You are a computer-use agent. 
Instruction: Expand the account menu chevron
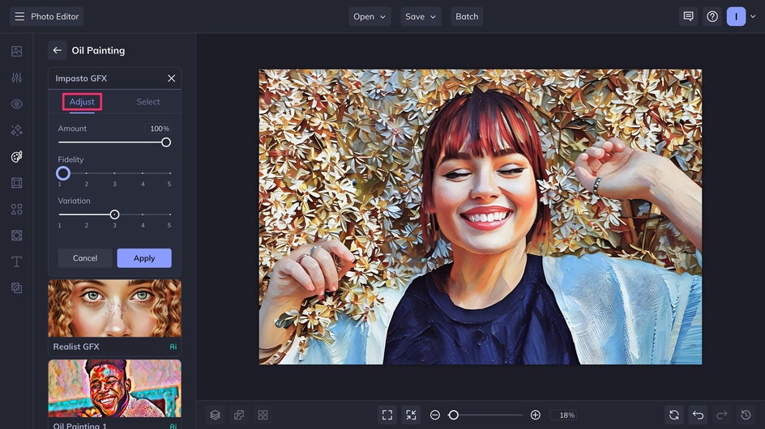point(753,16)
